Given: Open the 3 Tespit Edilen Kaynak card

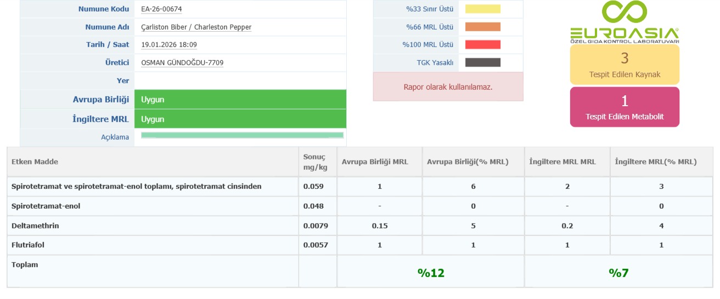Looking at the screenshot, I should tap(625, 65).
